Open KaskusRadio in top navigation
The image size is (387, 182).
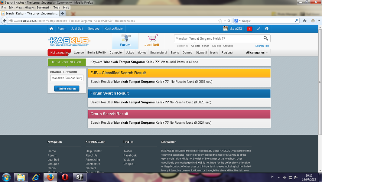(114, 29)
